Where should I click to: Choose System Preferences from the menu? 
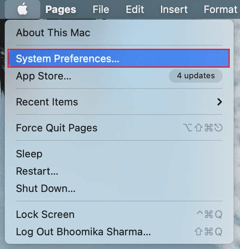(x=67, y=59)
